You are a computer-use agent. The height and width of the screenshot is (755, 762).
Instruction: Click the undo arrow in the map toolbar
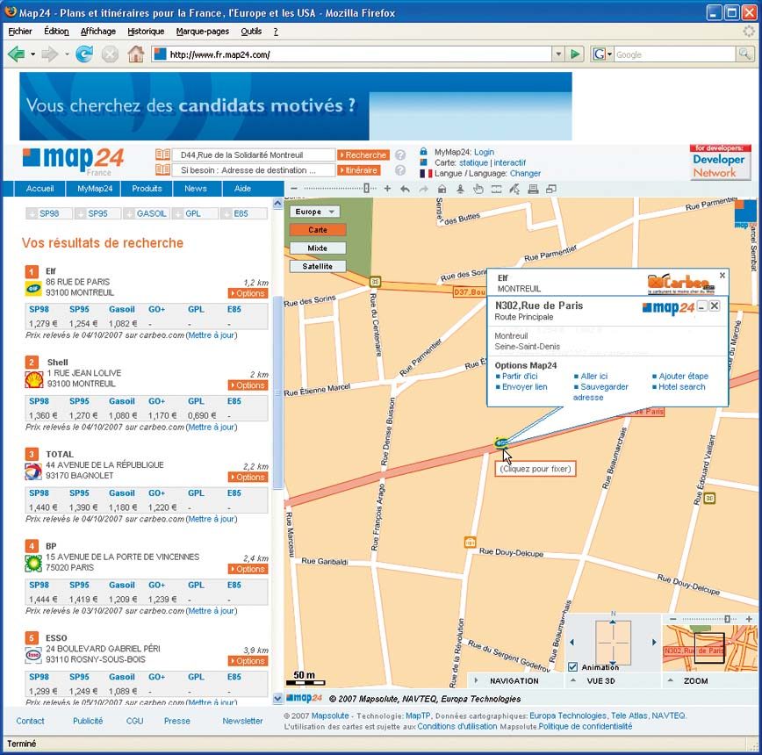pos(405,189)
